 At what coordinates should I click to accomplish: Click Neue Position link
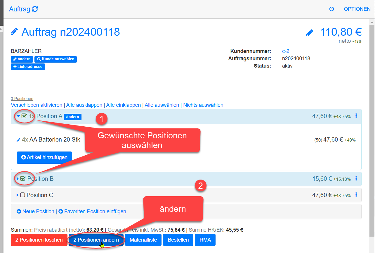(35, 211)
